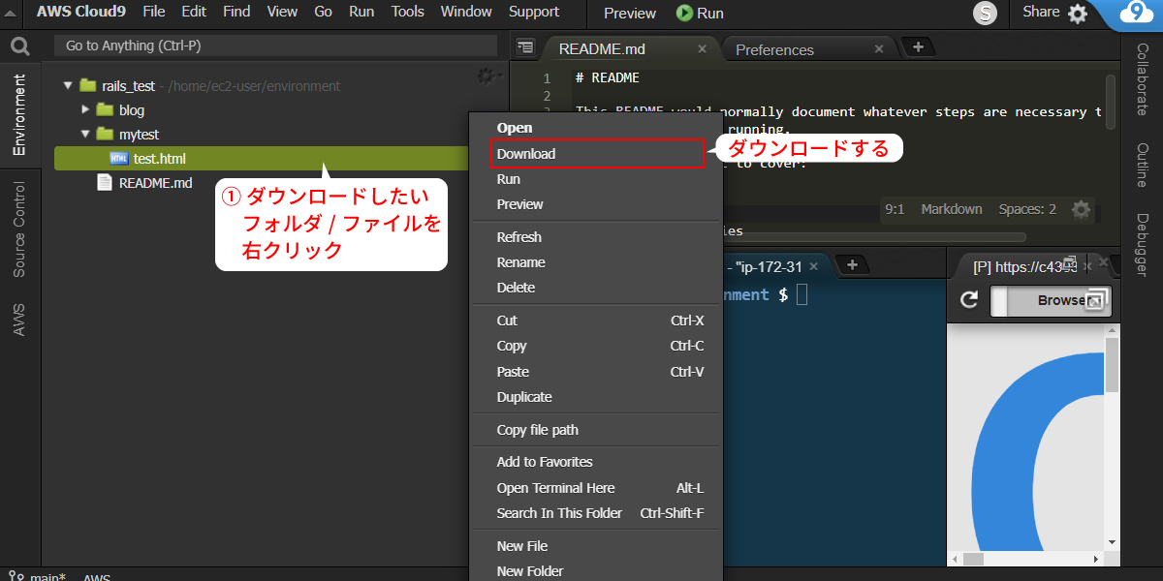Screen dimensions: 1163x581
Task: Add a new editor tab with plus
Action: tap(918, 46)
